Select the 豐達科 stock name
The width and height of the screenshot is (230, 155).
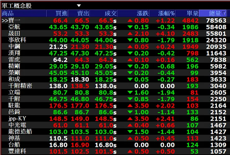pos(17,151)
